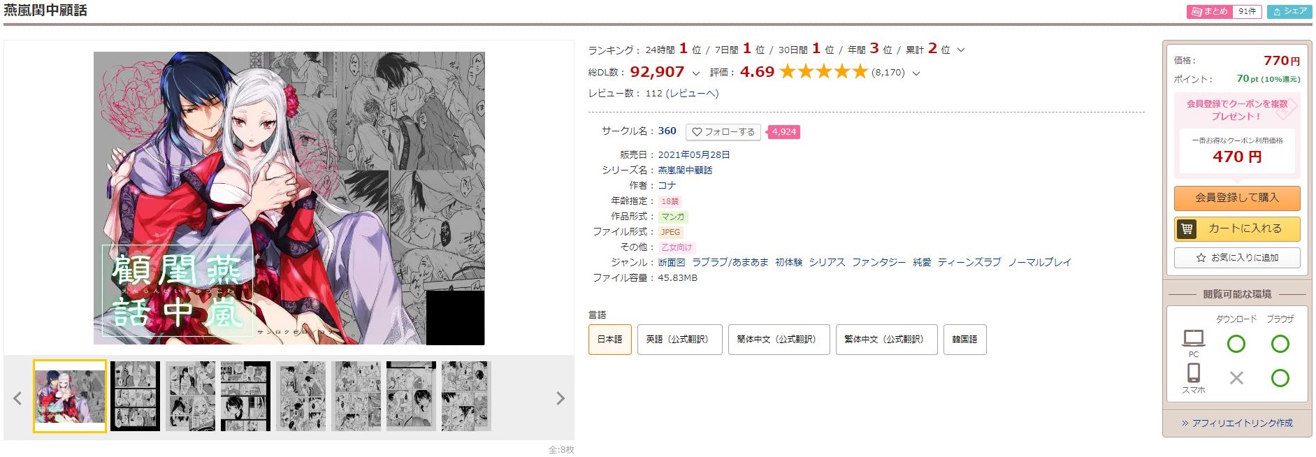Click the スマホ smartphone icon
Screen dimensions: 1316x457
coord(1194,372)
